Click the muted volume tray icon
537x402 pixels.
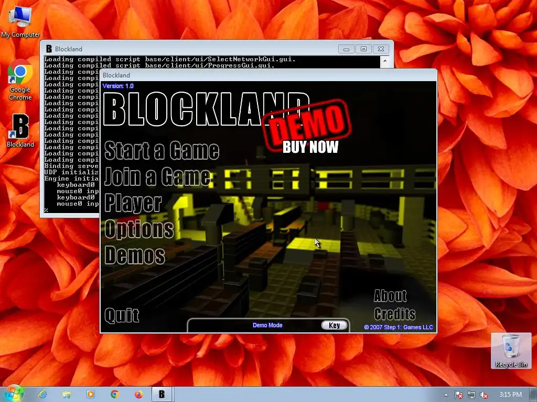click(484, 395)
